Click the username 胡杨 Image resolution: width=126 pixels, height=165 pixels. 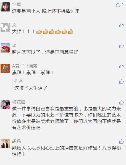pos(16,141)
